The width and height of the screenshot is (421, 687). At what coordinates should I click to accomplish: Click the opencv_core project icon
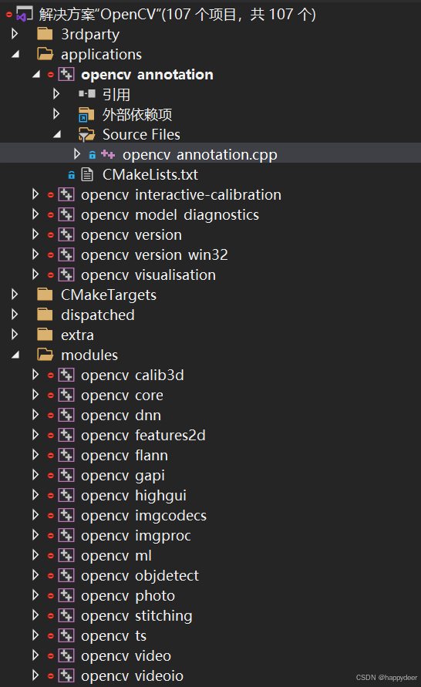pos(66,396)
